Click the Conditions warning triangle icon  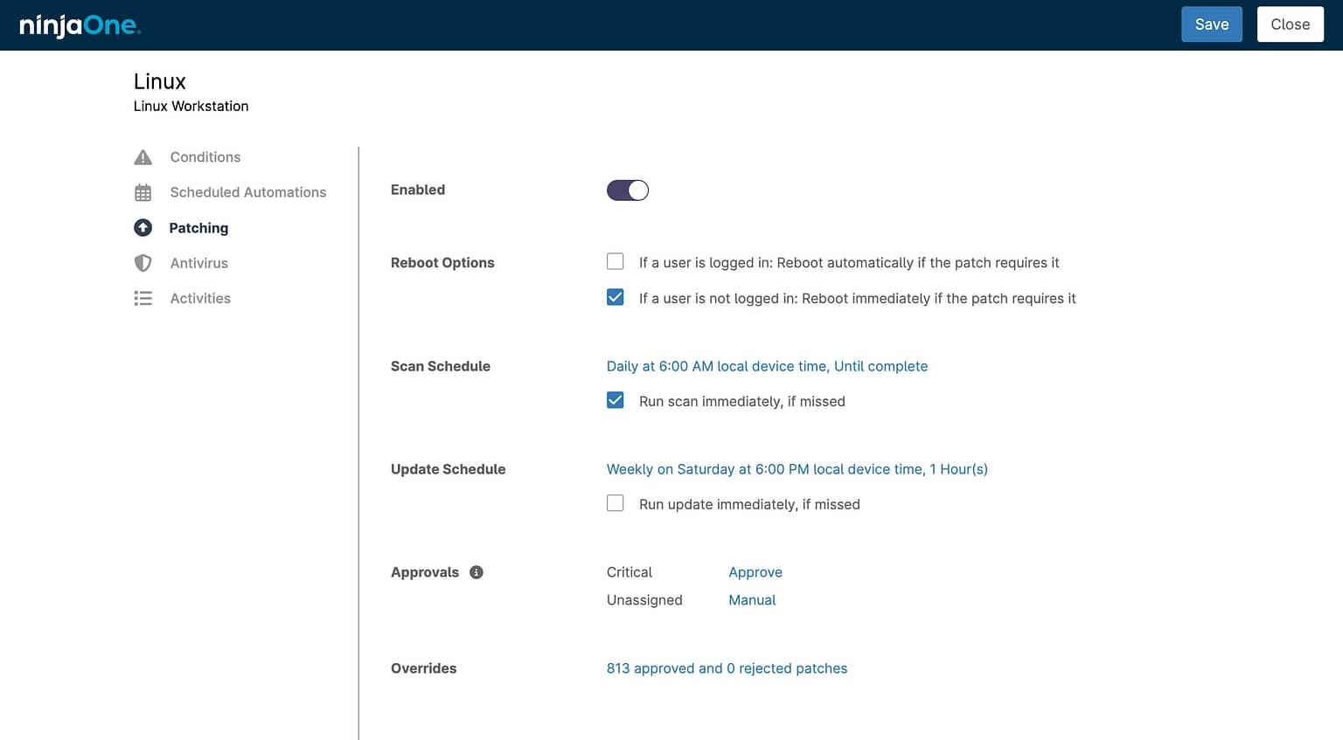pos(143,157)
